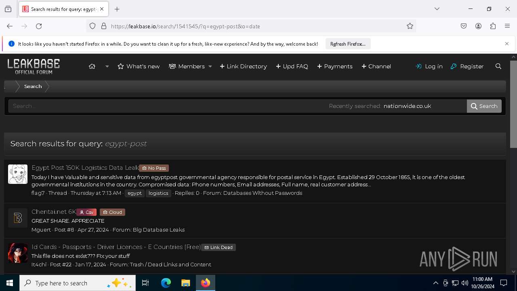Click the No Pass label tag
Image resolution: width=517 pixels, height=291 pixels.
(154, 168)
